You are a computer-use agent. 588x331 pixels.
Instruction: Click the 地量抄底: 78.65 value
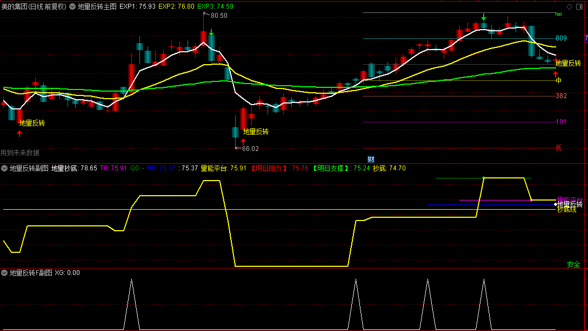coord(74,168)
